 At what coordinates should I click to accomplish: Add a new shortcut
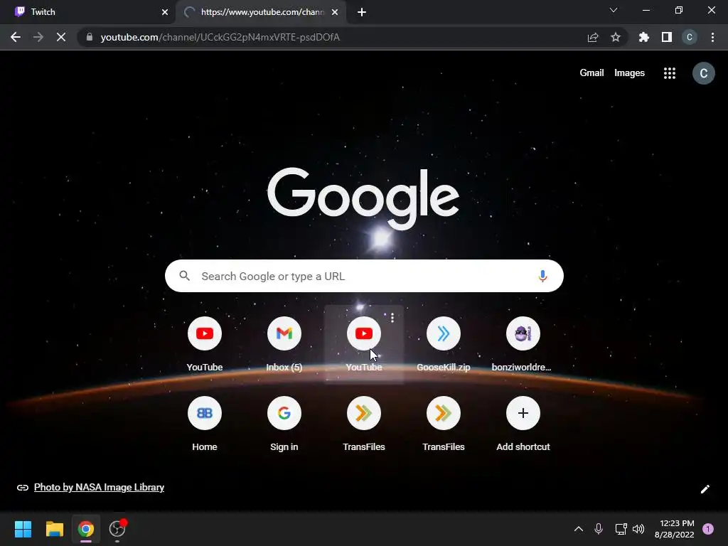click(x=523, y=424)
